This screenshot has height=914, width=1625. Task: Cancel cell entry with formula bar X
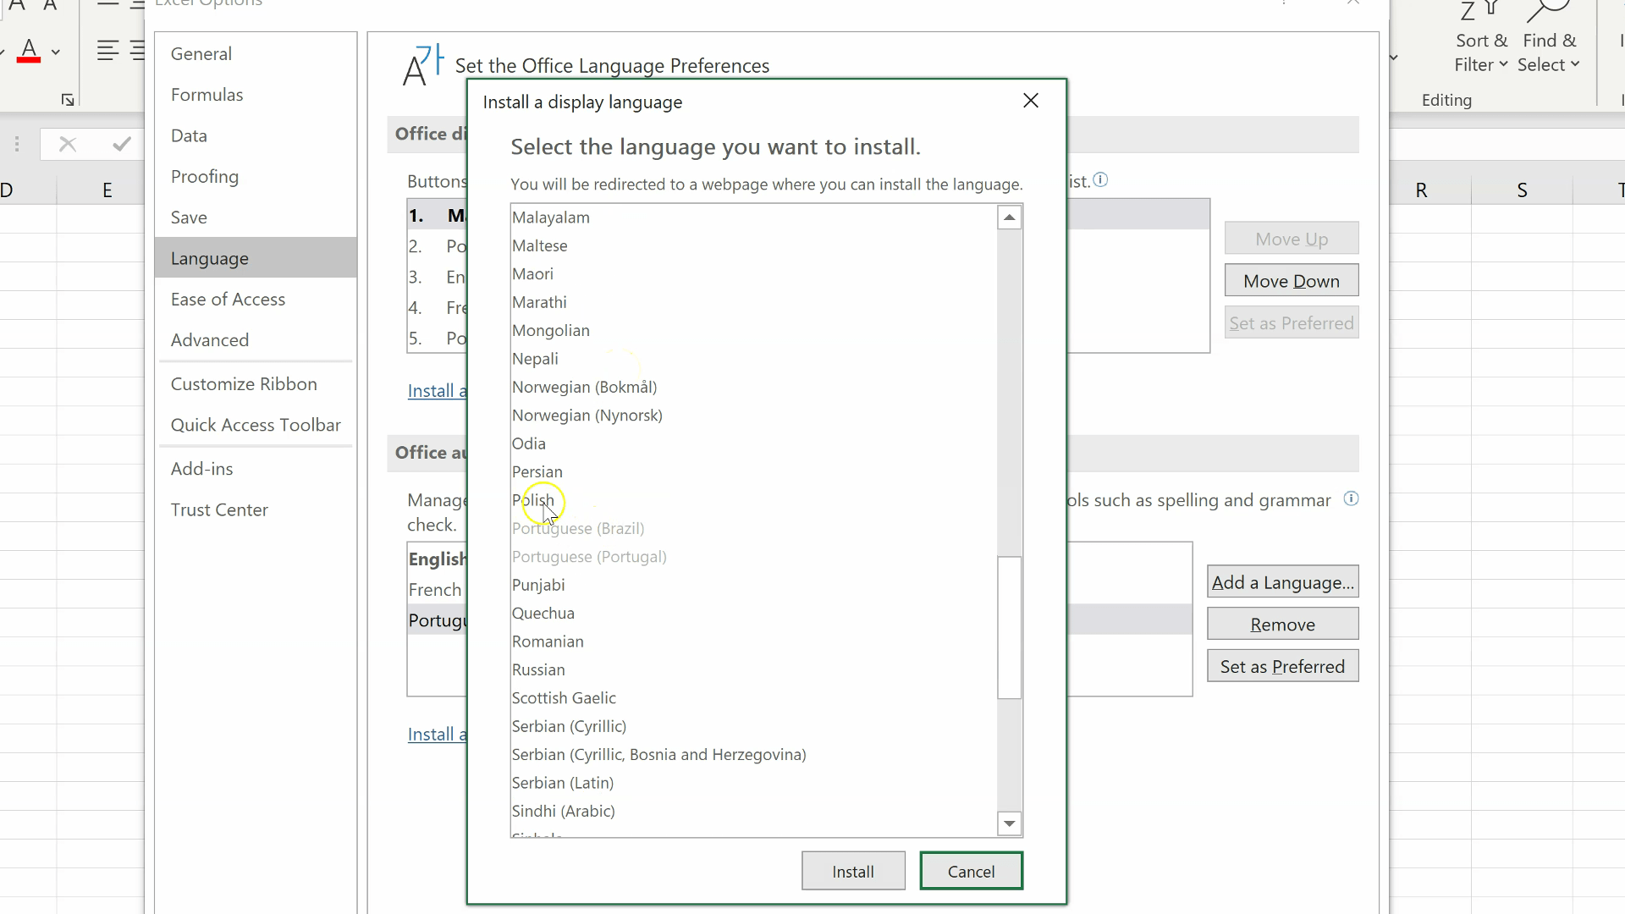click(x=67, y=144)
